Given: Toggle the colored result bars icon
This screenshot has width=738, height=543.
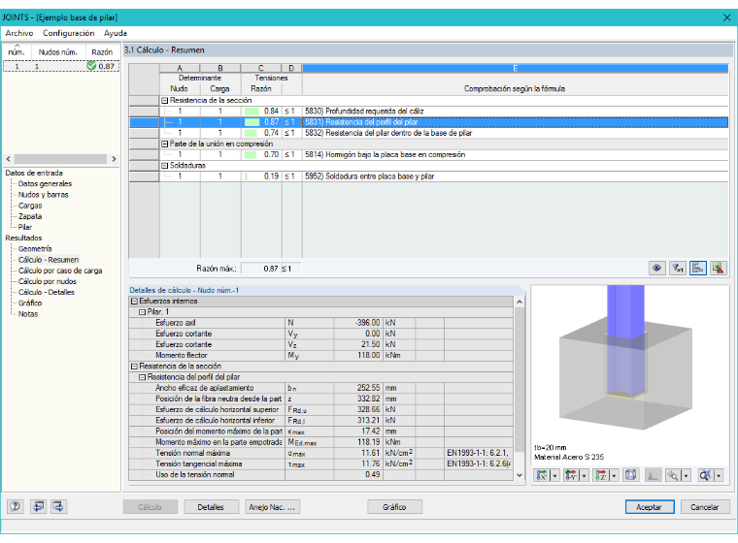Looking at the screenshot, I should coord(697,268).
